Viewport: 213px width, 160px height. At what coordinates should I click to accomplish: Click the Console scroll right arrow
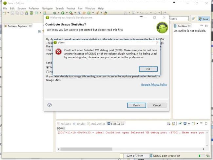[203, 149]
